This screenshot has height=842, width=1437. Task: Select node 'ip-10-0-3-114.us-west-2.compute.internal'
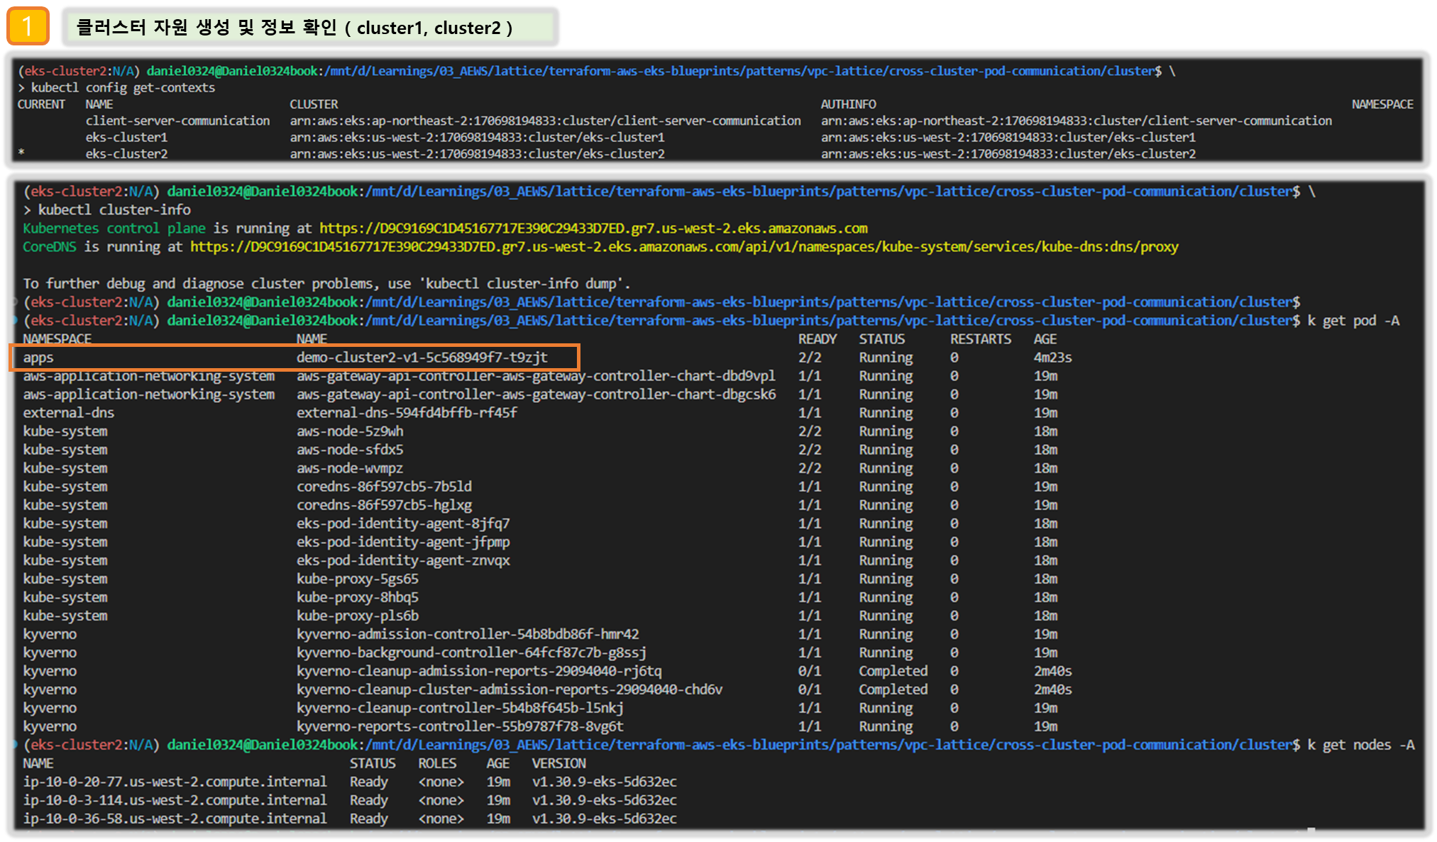click(175, 800)
